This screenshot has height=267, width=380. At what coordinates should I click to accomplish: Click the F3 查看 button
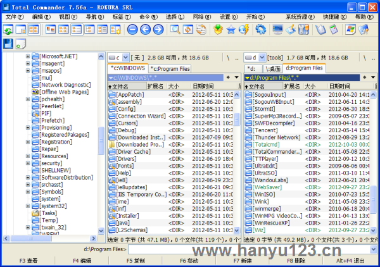pyautogui.click(x=28, y=261)
